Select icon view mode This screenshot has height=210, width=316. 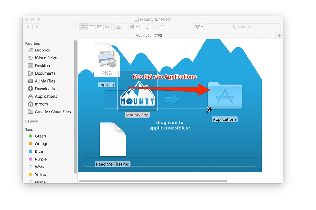click(83, 26)
